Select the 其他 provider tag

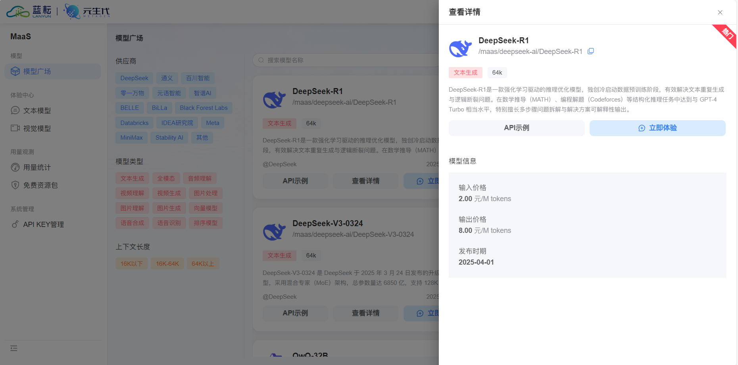tap(202, 138)
